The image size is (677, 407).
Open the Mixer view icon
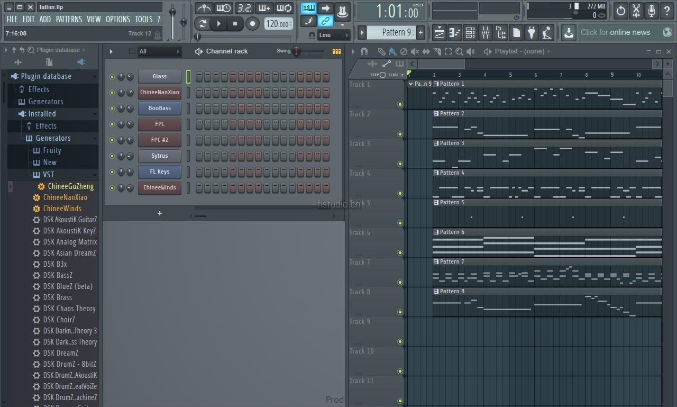click(485, 33)
